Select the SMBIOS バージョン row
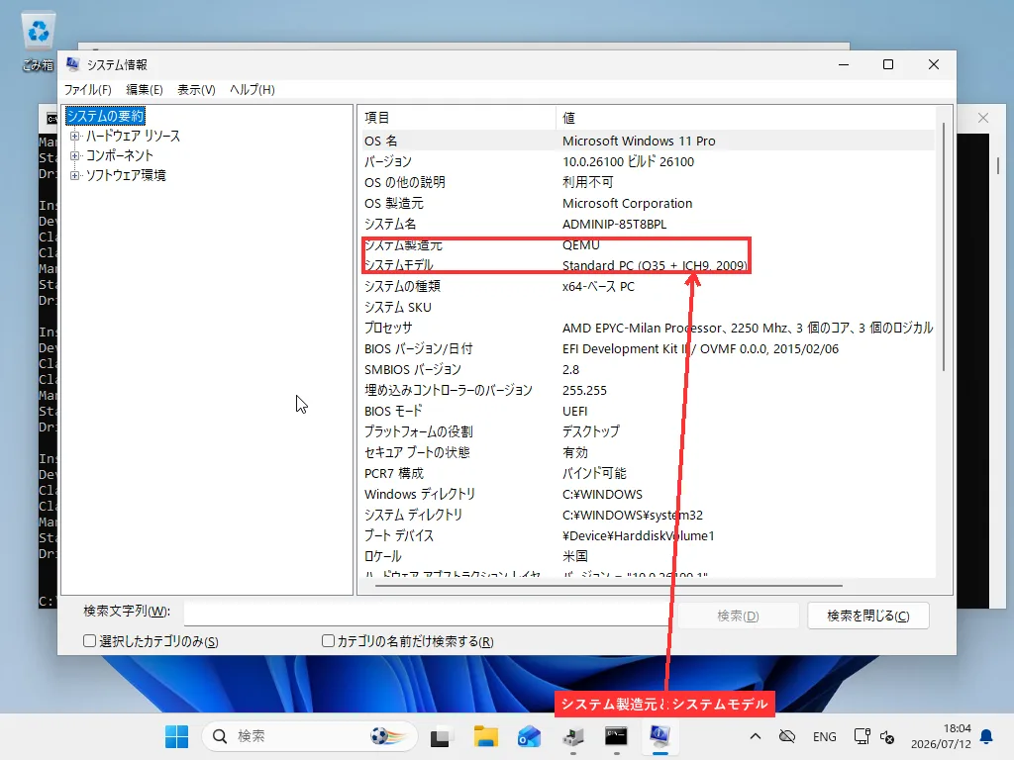Image resolution: width=1014 pixels, height=760 pixels. tap(647, 370)
